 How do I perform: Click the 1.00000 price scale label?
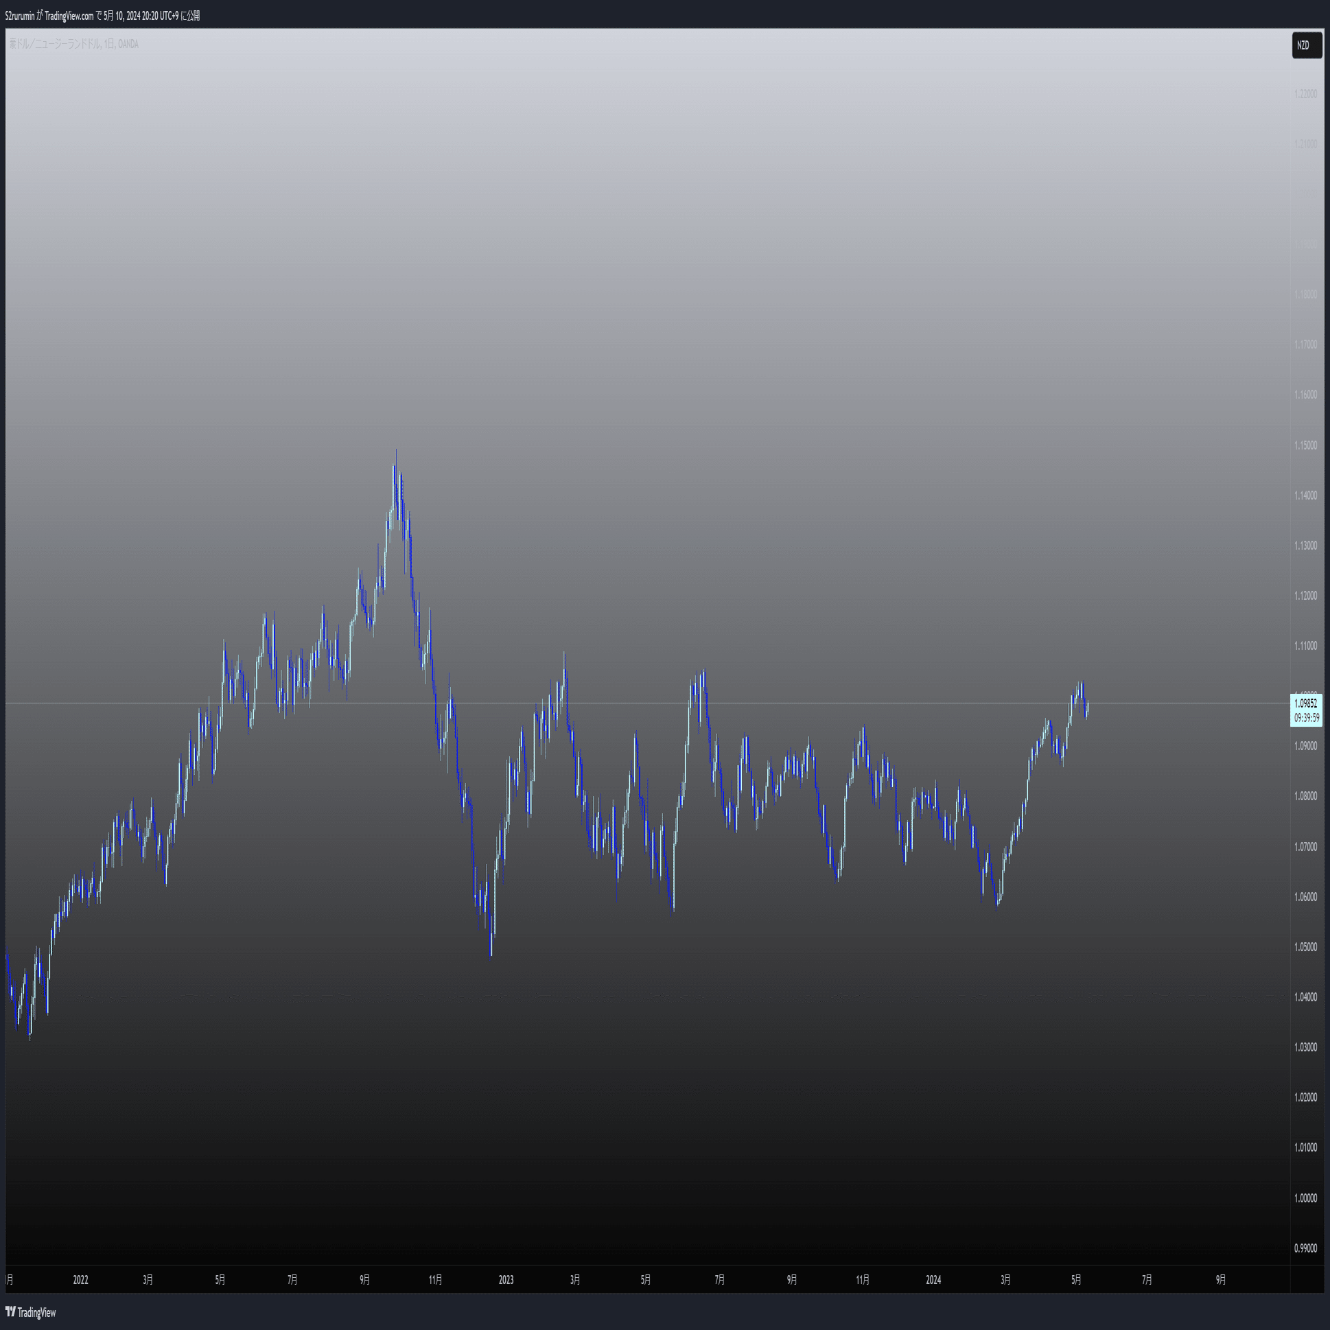(1305, 1198)
